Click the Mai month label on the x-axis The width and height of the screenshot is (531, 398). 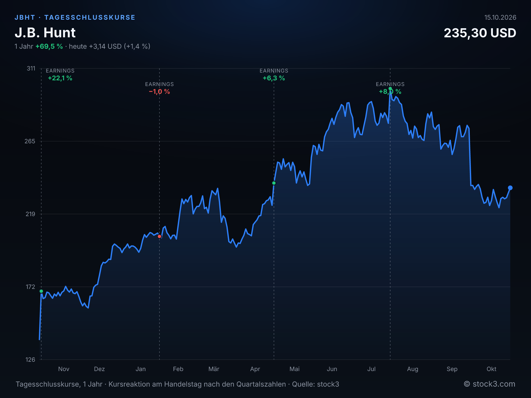coord(295,369)
